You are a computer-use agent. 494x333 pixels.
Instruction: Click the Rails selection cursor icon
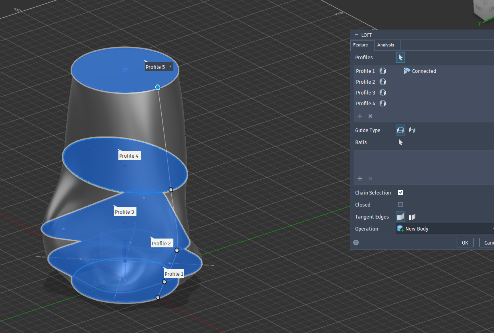[400, 142]
